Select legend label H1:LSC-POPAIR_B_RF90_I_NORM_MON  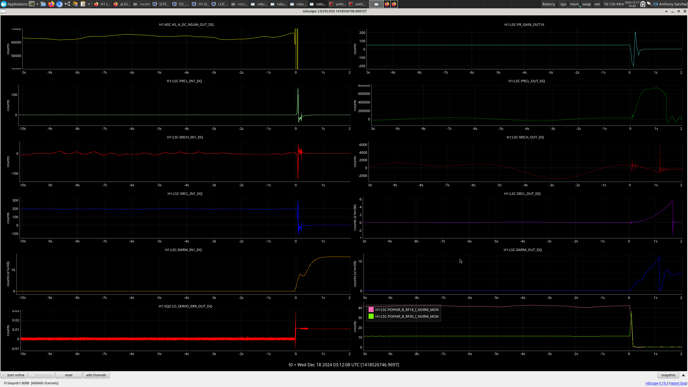click(407, 316)
